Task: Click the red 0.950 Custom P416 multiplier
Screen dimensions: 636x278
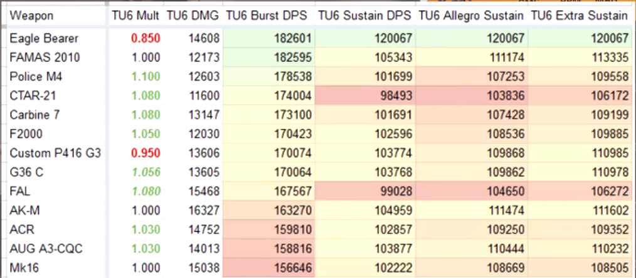Action: coord(136,153)
